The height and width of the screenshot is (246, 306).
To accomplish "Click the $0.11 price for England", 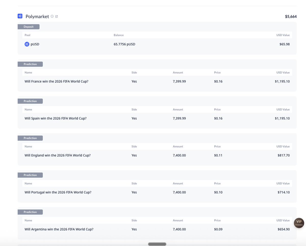I will point(218,155).
